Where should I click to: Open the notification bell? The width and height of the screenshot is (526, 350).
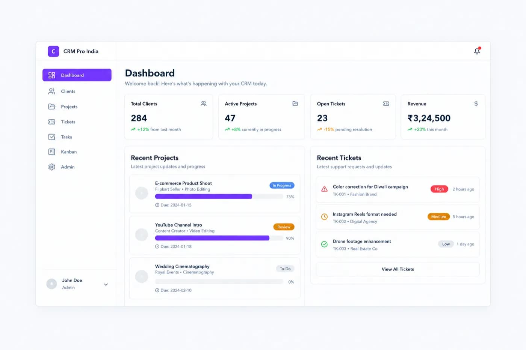coord(477,51)
